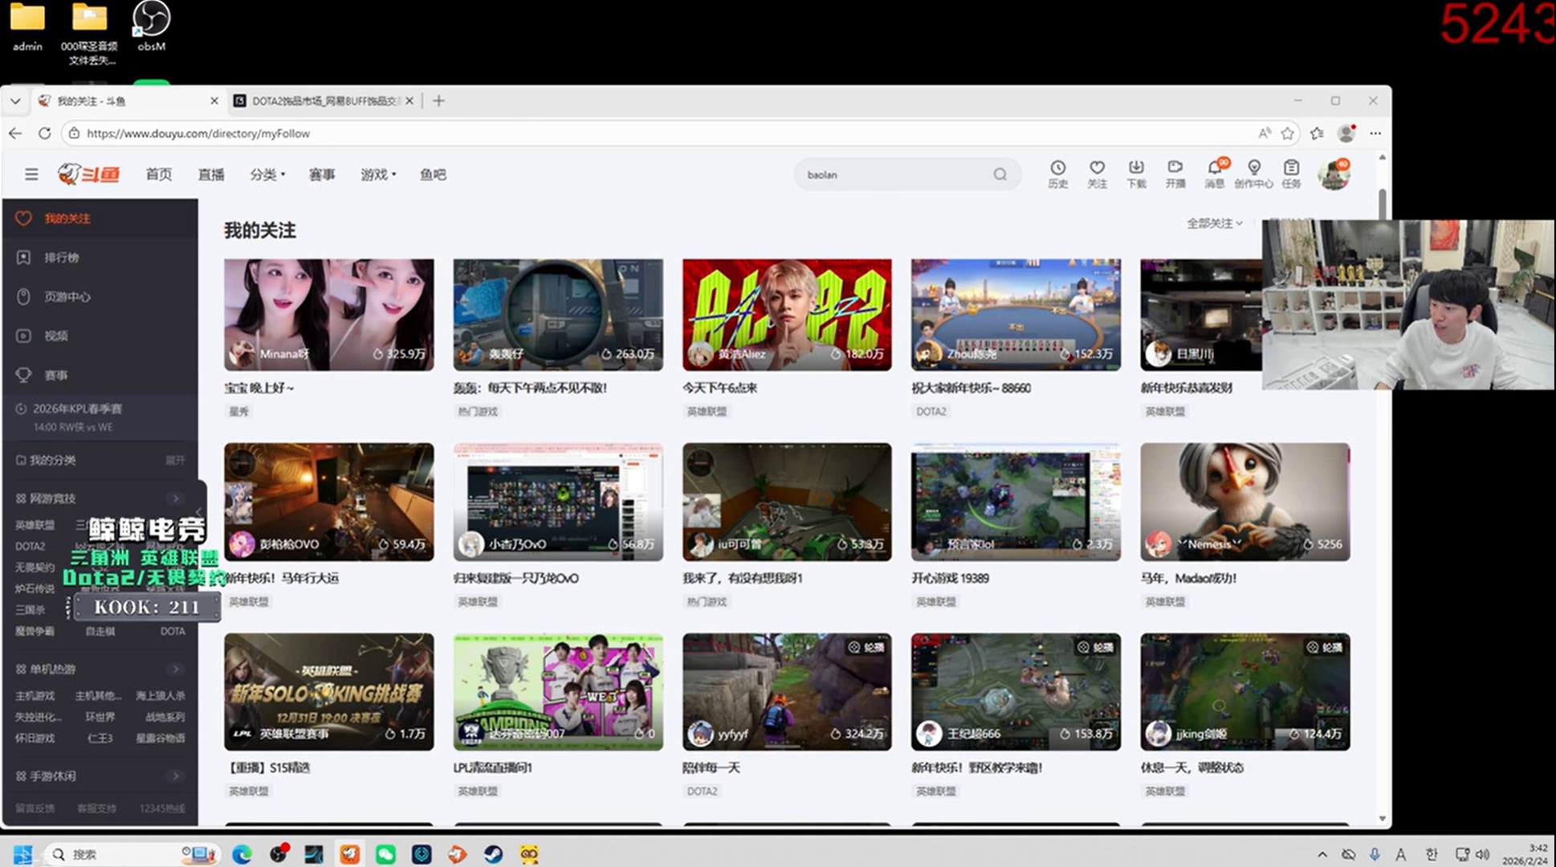Open the yyfyyf stream thumbnail
This screenshot has height=867, width=1556.
[x=786, y=691]
